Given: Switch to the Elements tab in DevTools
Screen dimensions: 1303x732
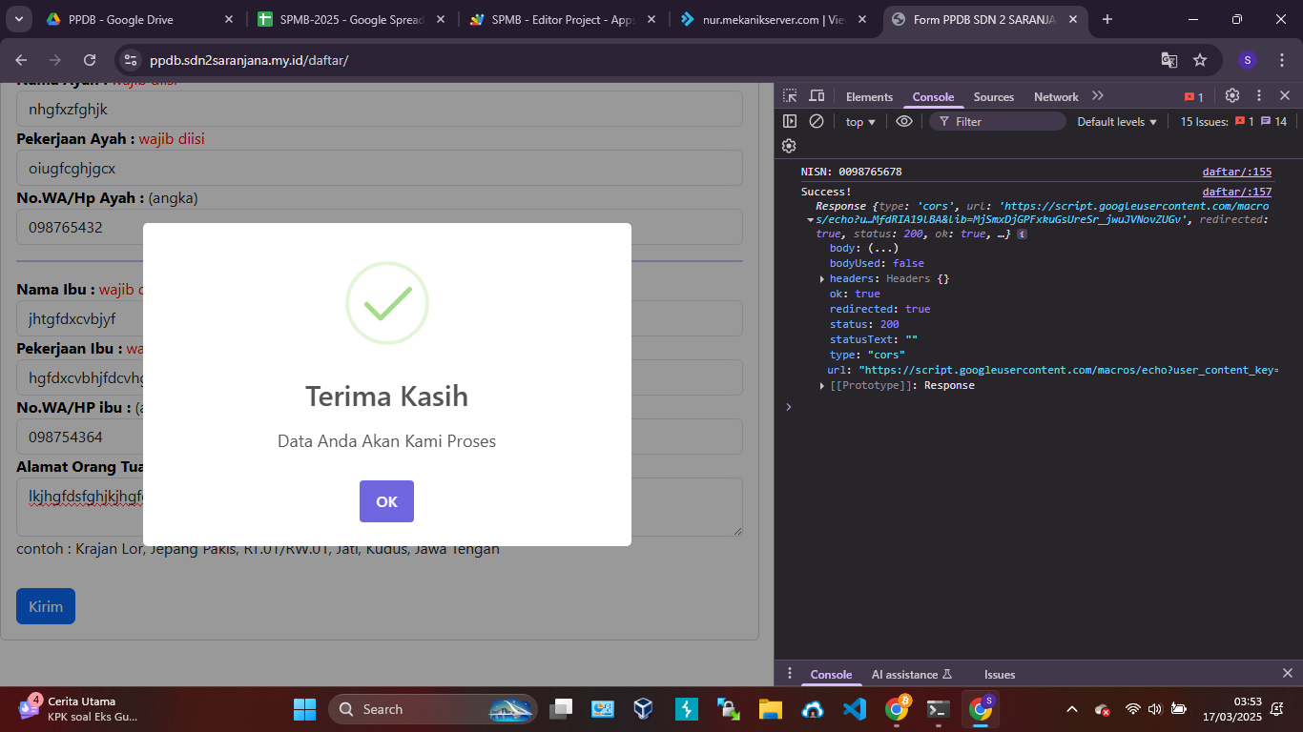Looking at the screenshot, I should tap(869, 96).
